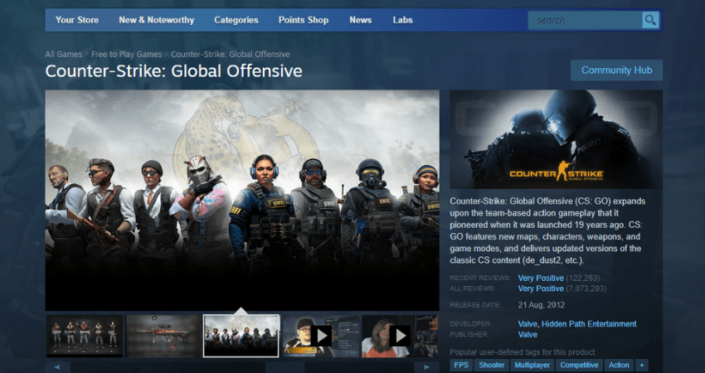This screenshot has width=705, height=373.
Task: Follow the Free to Play Games breadcrumb
Action: tap(126, 55)
